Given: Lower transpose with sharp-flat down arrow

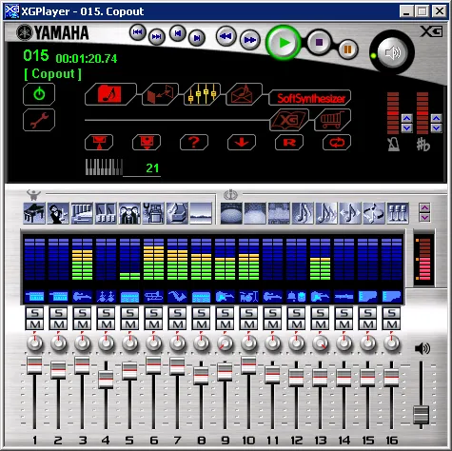Looking at the screenshot, I should pos(436,128).
